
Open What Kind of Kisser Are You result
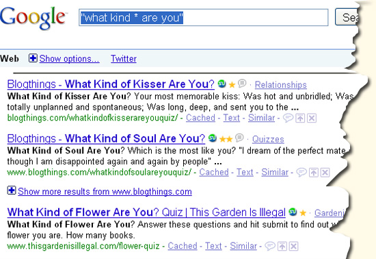click(111, 84)
